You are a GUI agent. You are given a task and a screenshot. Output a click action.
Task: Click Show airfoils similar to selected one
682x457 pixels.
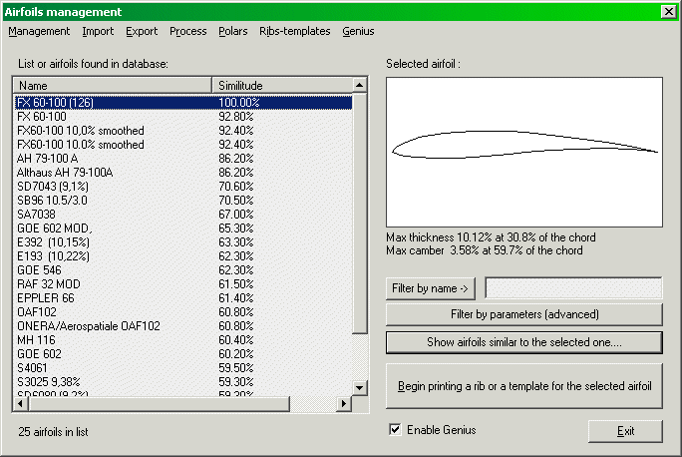point(523,342)
